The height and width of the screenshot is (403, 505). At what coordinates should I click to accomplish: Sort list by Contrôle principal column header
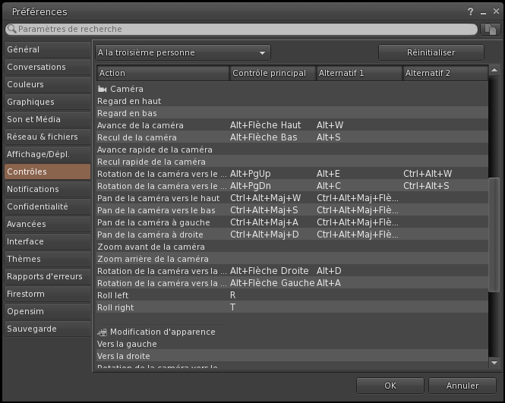tap(272, 73)
